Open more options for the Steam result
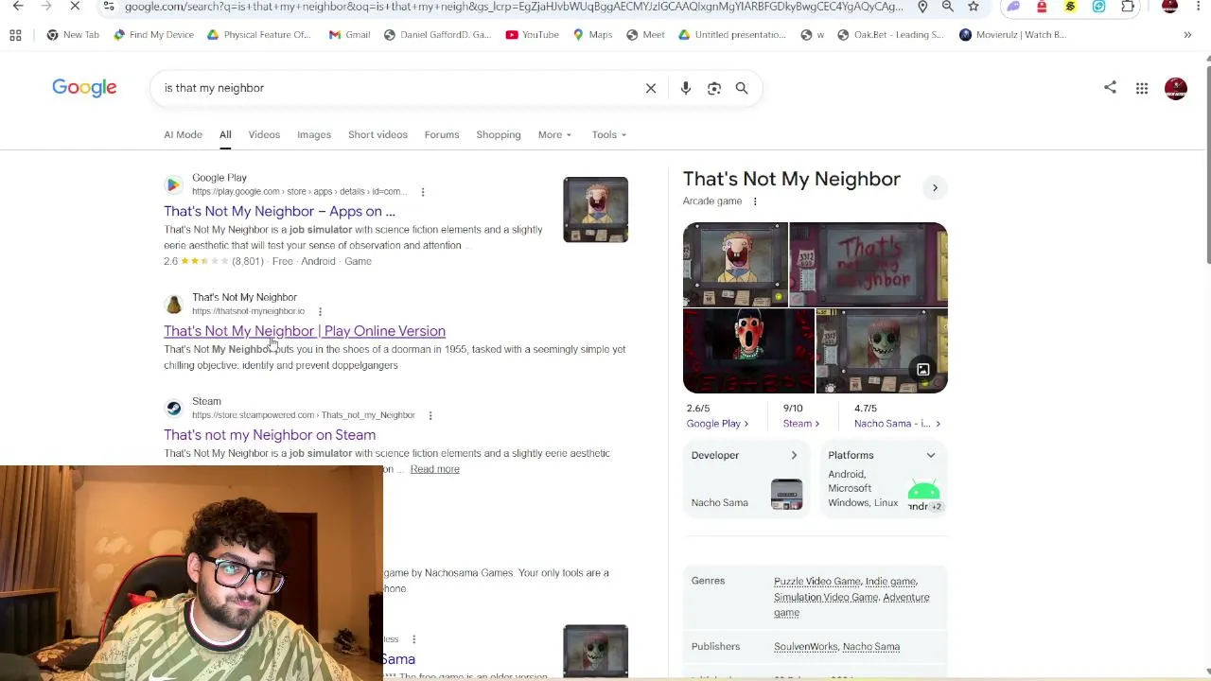The image size is (1211, 681). pos(430,415)
